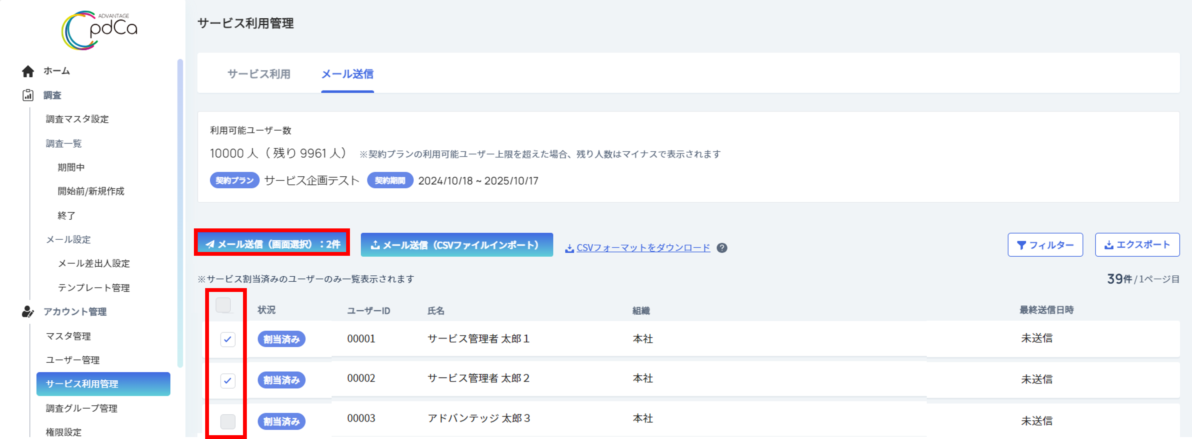
Task: Click the 10000 人（残り 9961 人）text
Action: (x=278, y=153)
